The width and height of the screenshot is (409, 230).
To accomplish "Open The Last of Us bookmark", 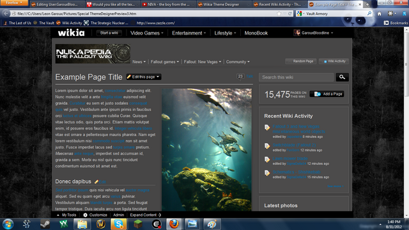I will tap(17, 23).
